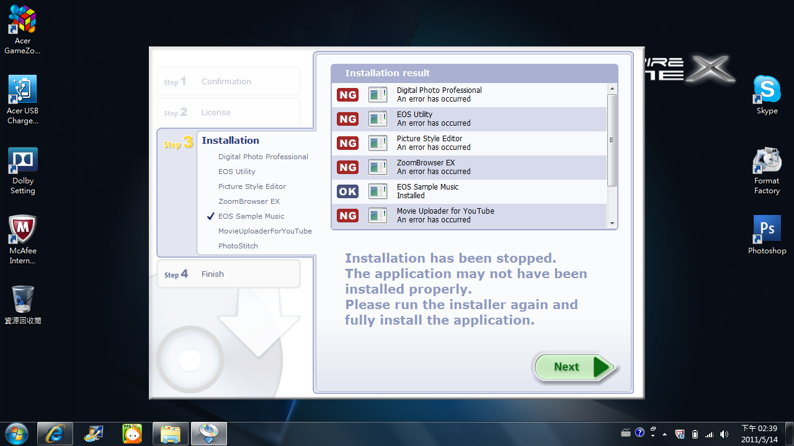Click the volume tray icon
Image resolution: width=794 pixels, height=446 pixels.
(x=724, y=434)
